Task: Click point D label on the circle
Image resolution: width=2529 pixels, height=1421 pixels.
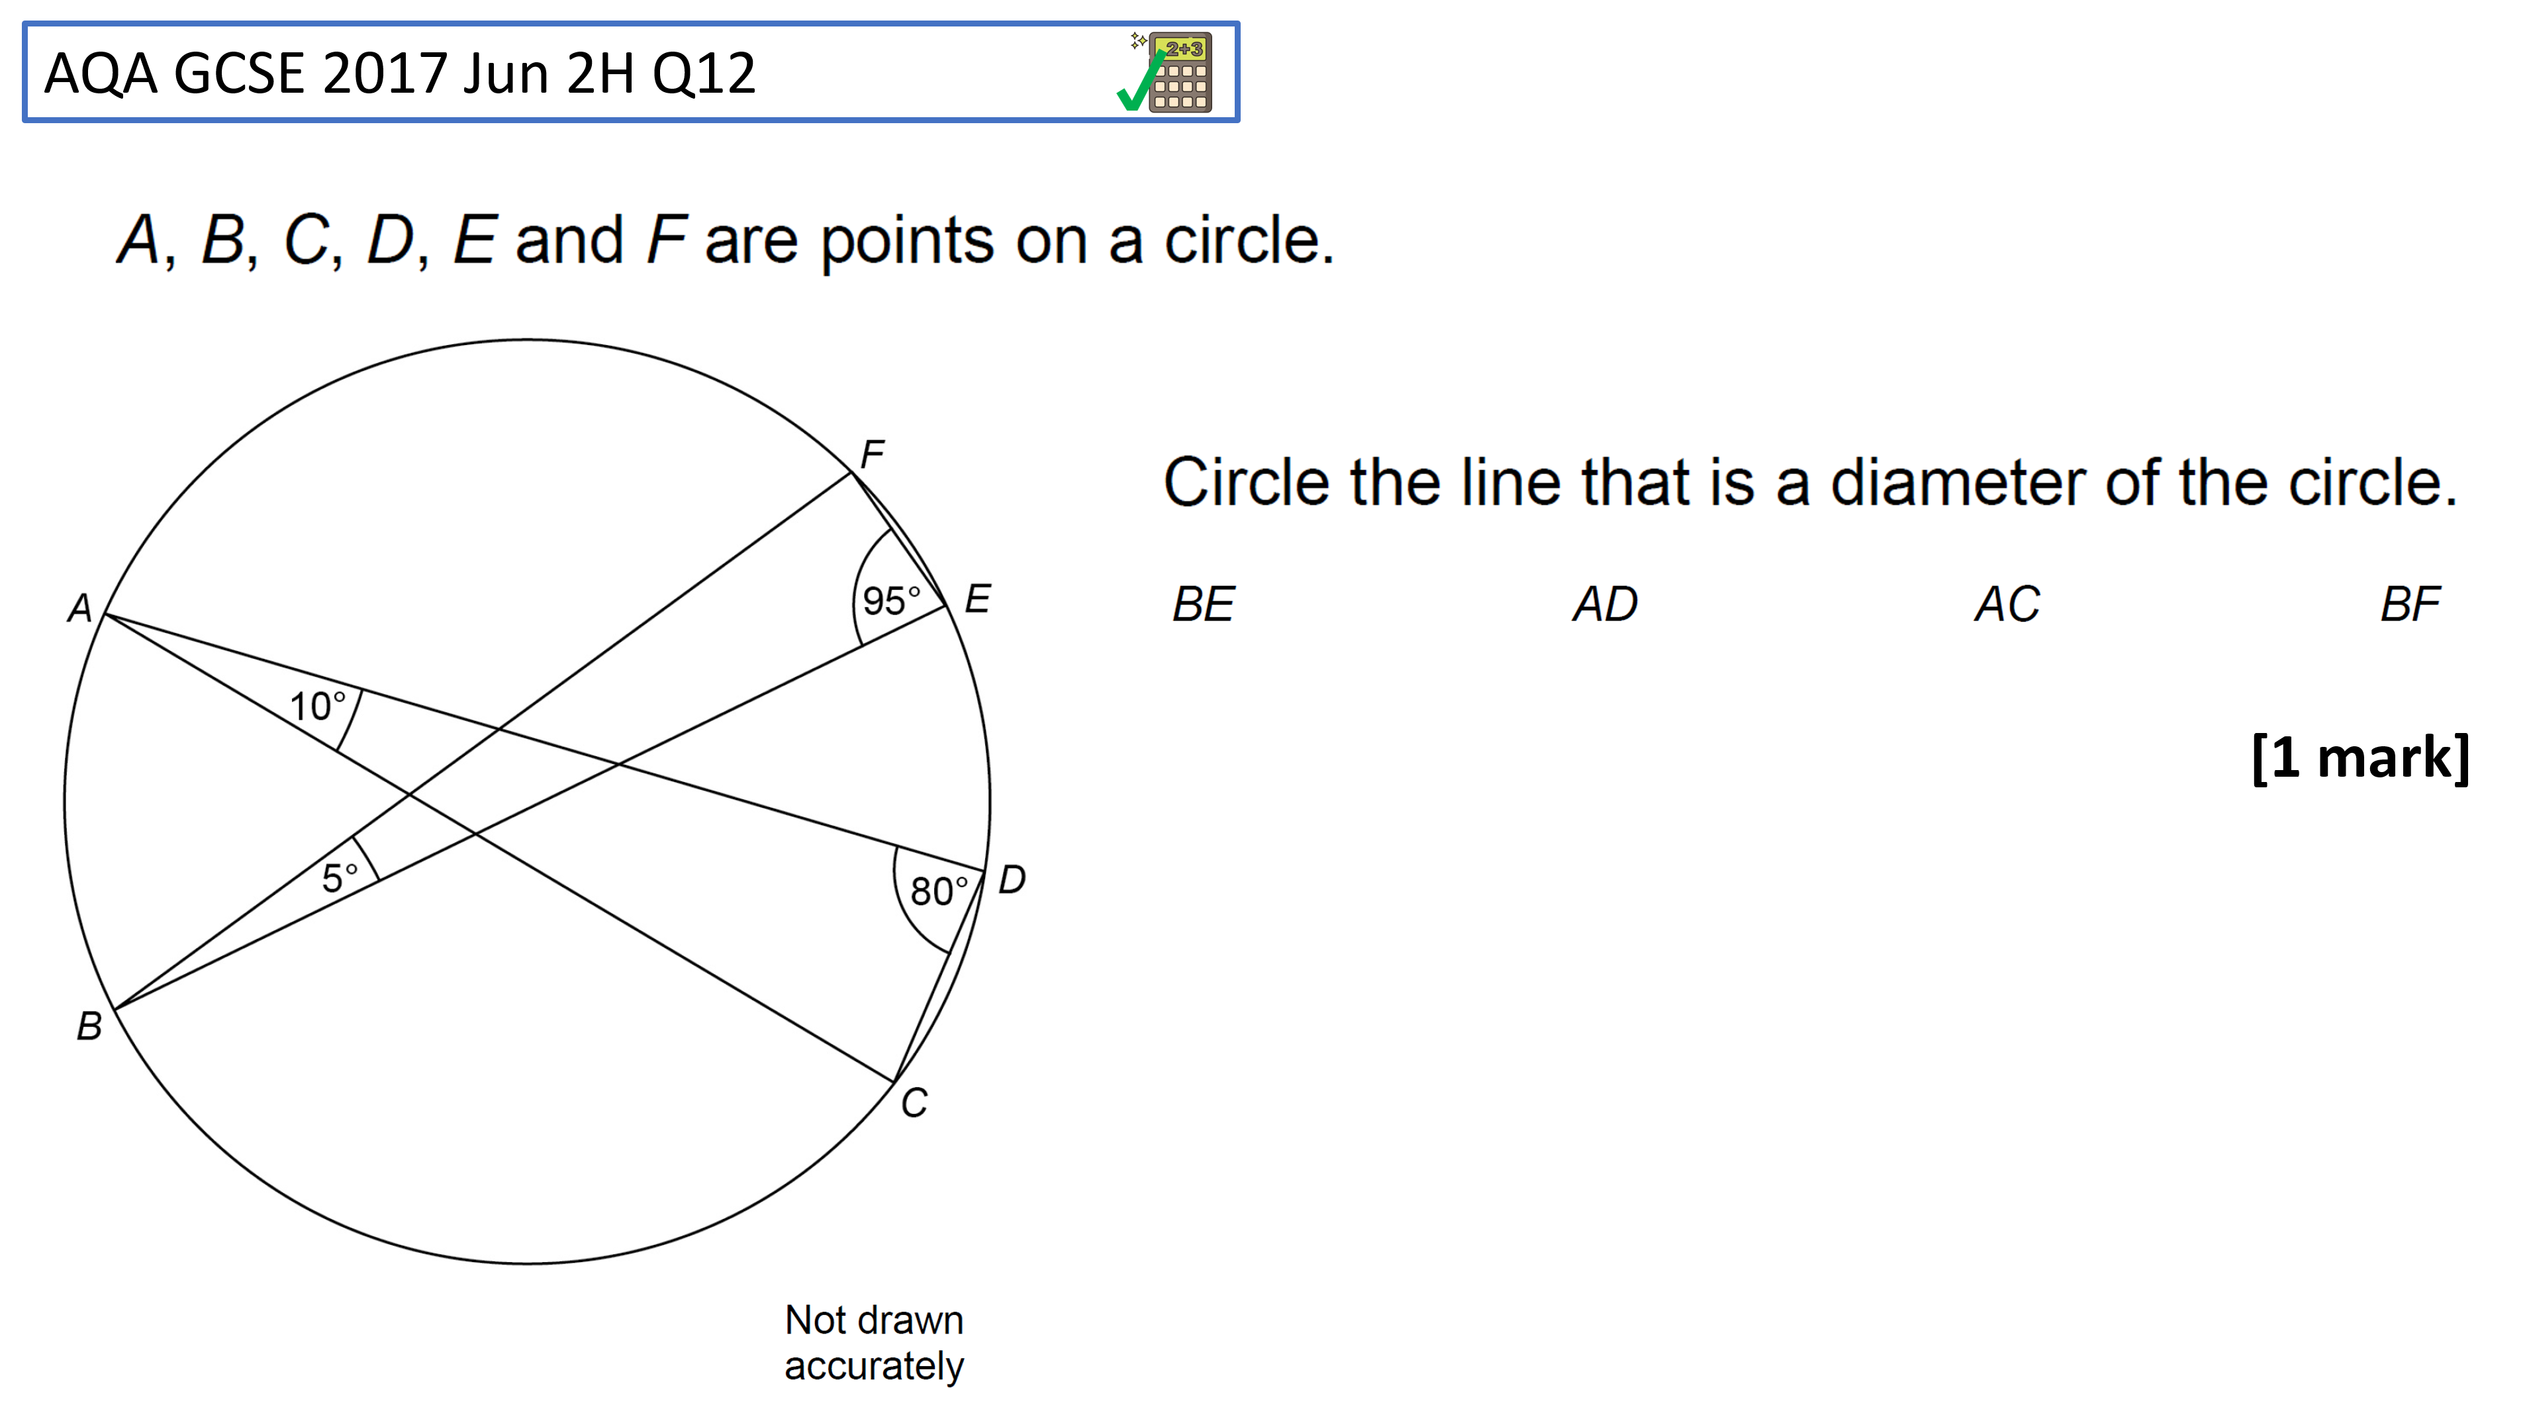Action: coord(1012,879)
